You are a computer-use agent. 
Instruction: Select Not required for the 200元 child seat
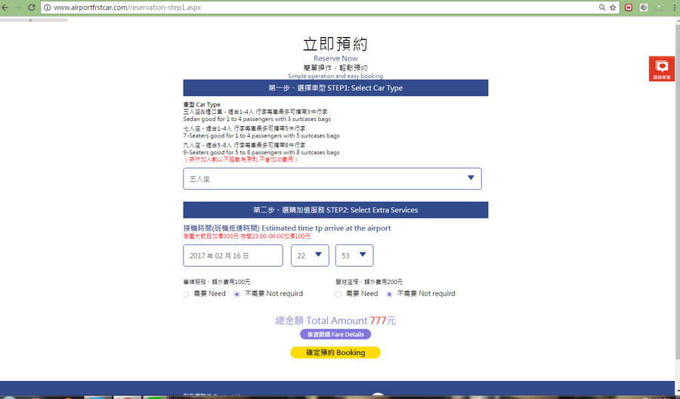390,294
